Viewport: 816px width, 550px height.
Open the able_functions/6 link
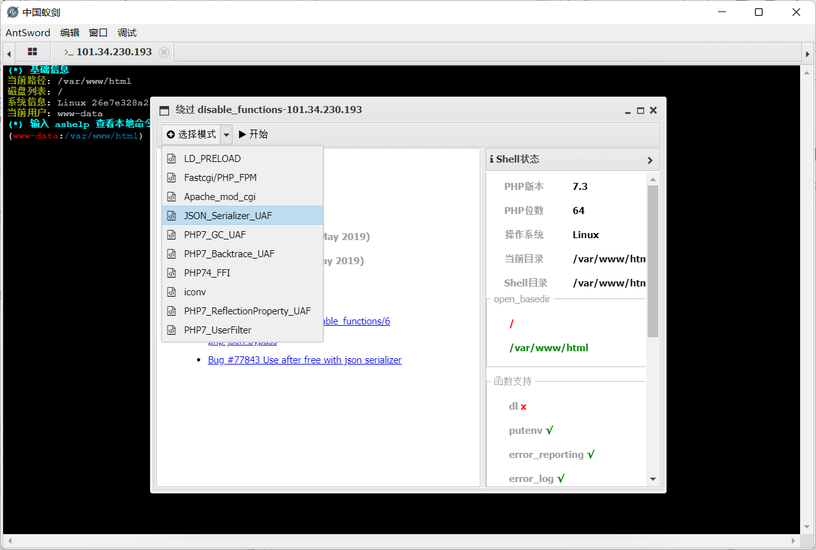357,321
